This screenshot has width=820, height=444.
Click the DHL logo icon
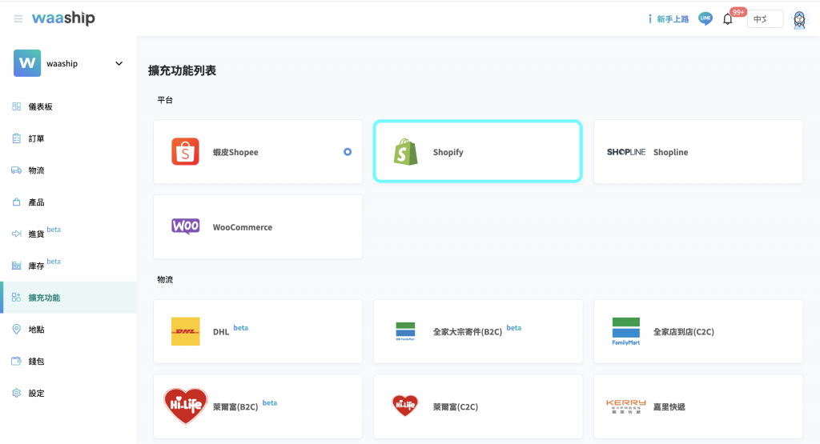[x=185, y=331]
